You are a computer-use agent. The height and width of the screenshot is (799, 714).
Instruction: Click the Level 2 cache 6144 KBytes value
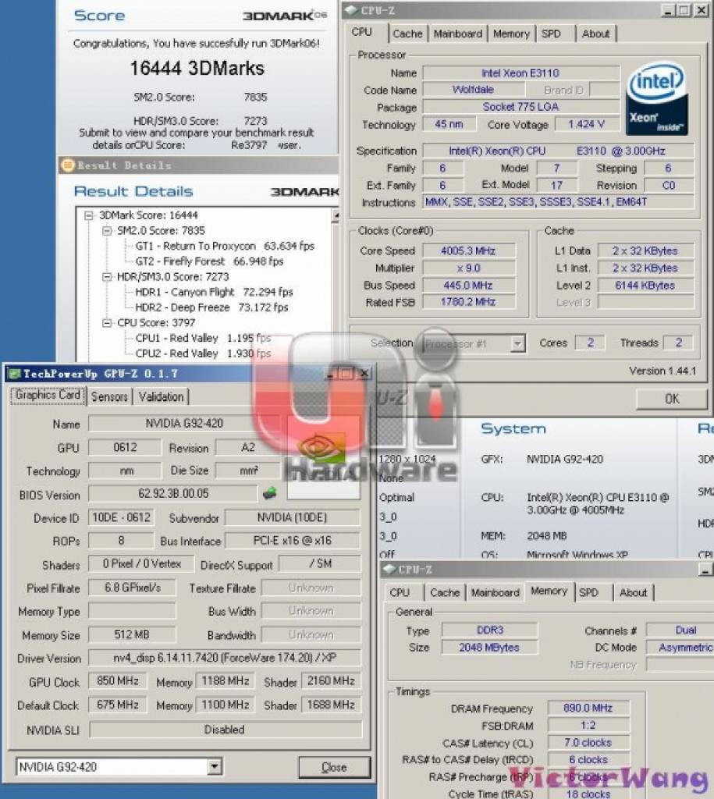645,286
